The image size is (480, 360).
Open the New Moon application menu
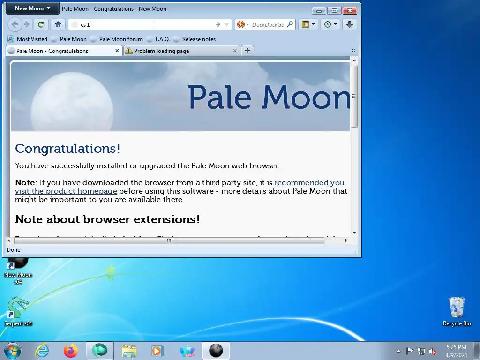coord(32,8)
